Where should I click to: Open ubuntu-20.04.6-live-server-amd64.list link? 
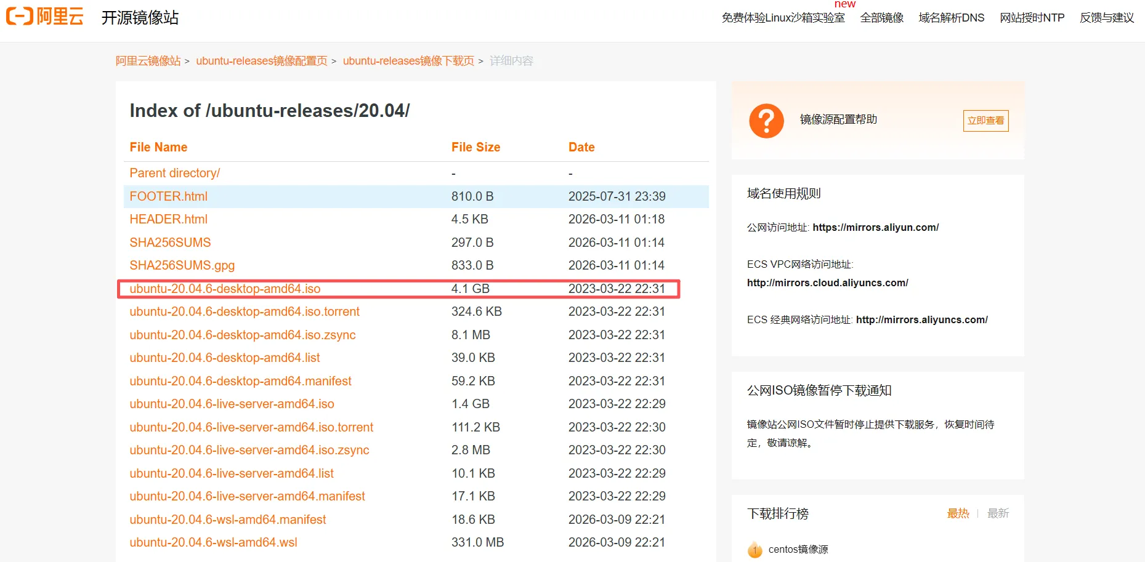click(x=232, y=473)
